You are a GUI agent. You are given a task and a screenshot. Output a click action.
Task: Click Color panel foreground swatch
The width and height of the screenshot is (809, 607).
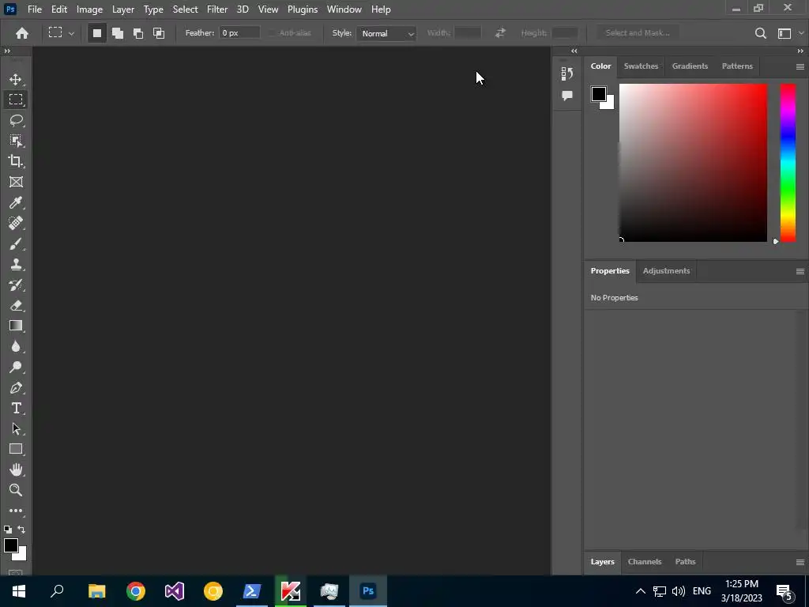[x=599, y=94]
